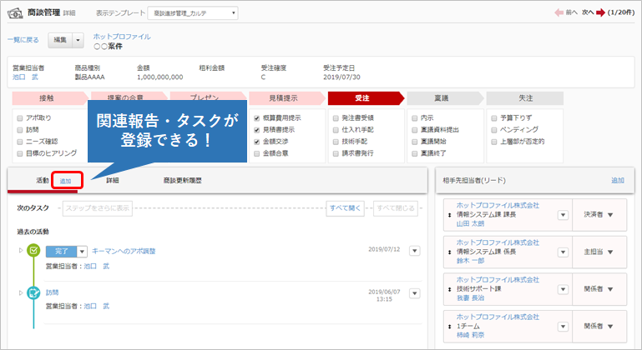Return to list via 一覧に戻る
The width and height of the screenshot is (642, 350).
click(x=23, y=40)
